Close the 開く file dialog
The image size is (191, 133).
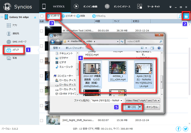pos(159,35)
